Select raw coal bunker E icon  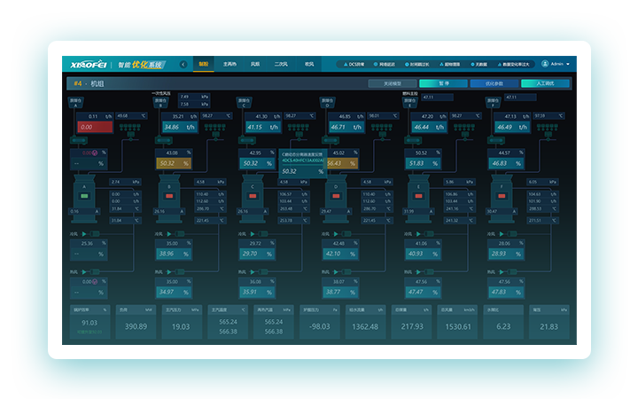409,102
